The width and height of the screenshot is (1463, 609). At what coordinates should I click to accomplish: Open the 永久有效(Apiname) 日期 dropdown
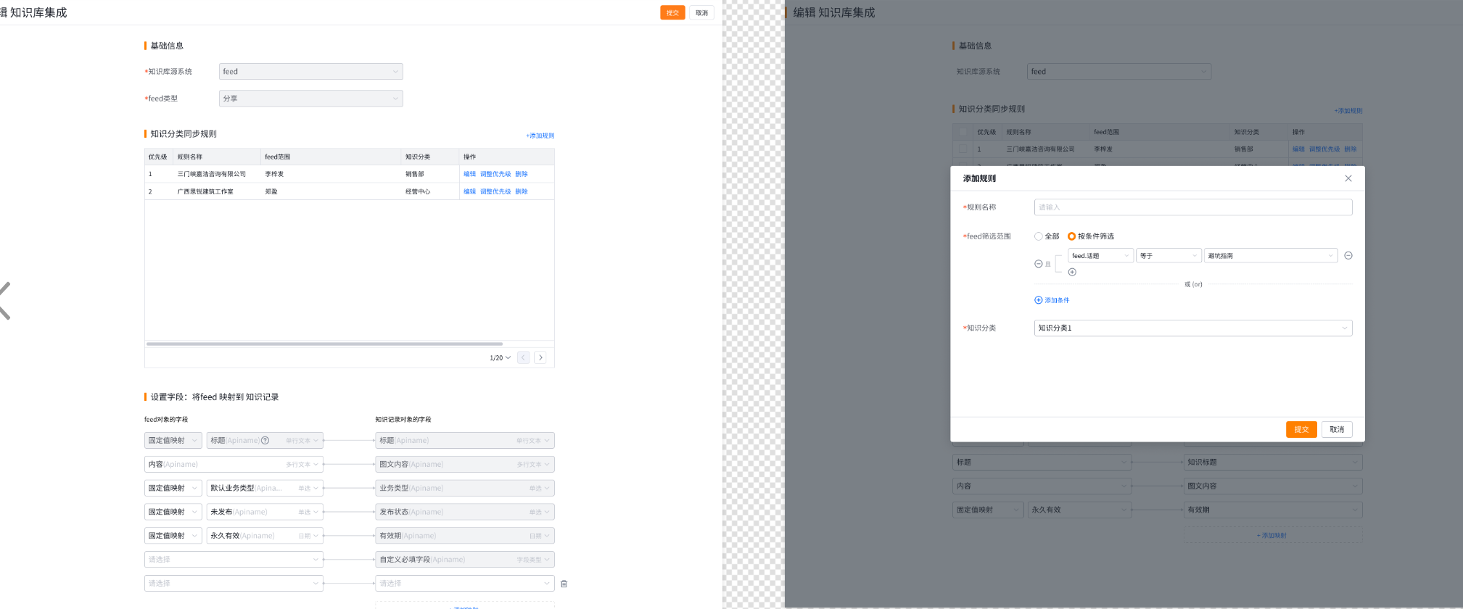coord(265,536)
